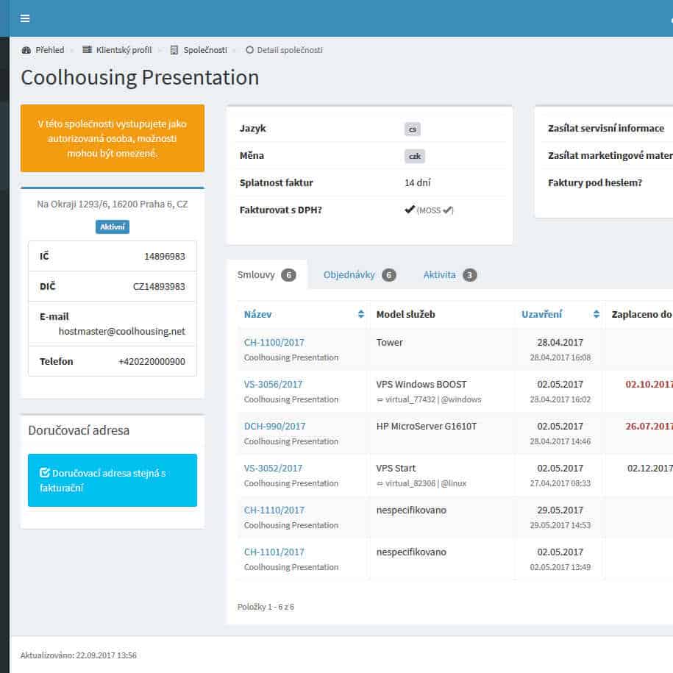Click the closing date 29.05.2017 14:53
Image resolution: width=673 pixels, height=673 pixels.
(560, 525)
